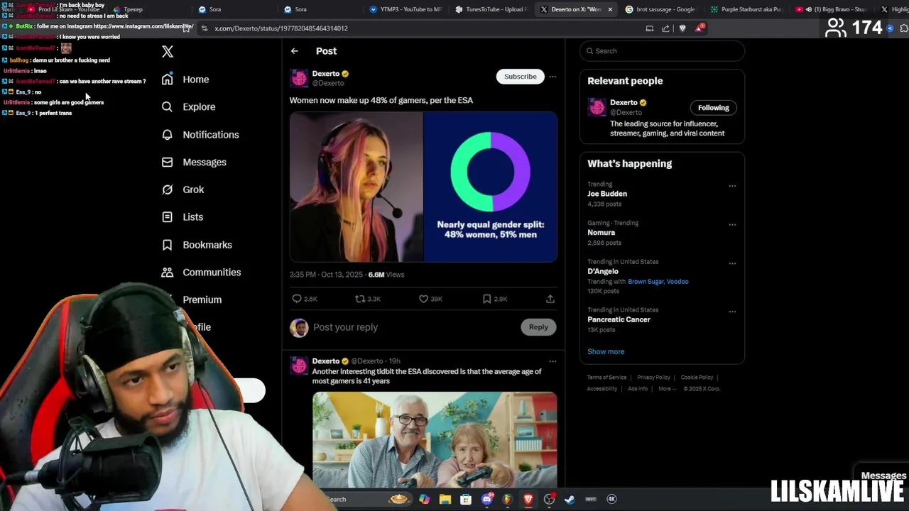Open more options on the main post

coord(553,77)
